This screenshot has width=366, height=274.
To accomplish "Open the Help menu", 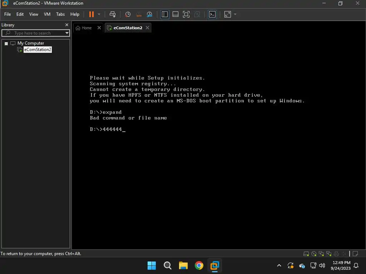I will coord(75,14).
